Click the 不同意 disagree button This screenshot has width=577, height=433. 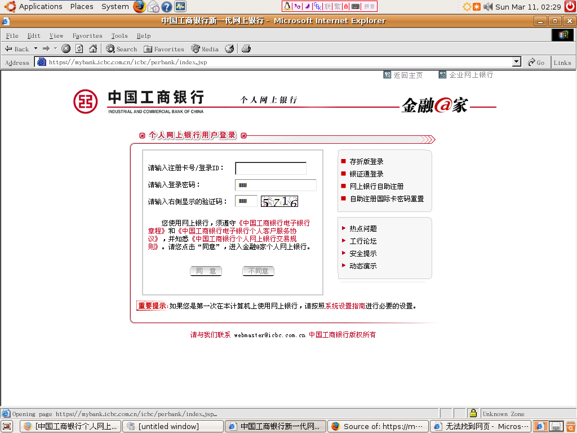point(258,271)
